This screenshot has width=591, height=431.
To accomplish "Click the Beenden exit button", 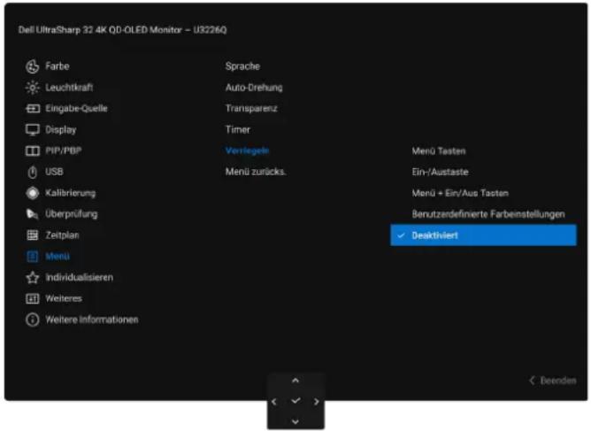I will [x=553, y=381].
